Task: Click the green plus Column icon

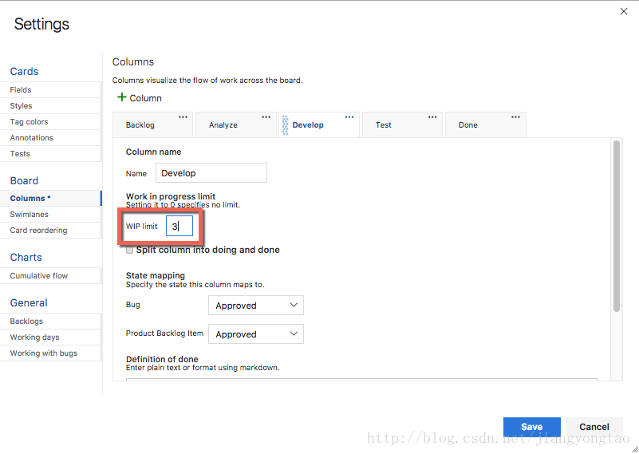Action: click(x=121, y=97)
